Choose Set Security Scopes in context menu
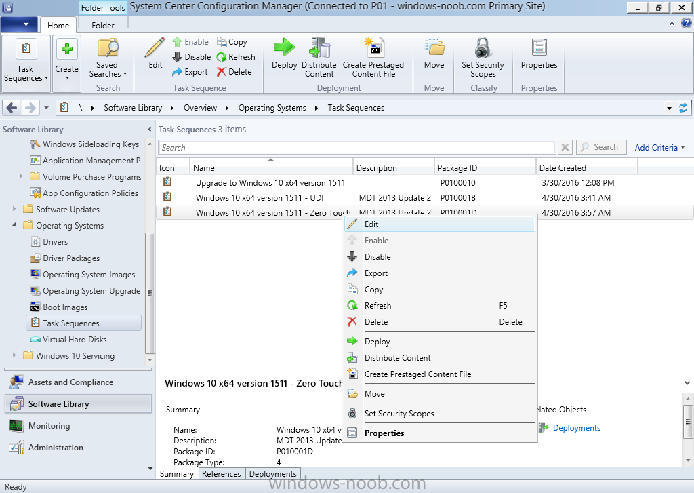This screenshot has height=493, width=694. tap(440, 413)
